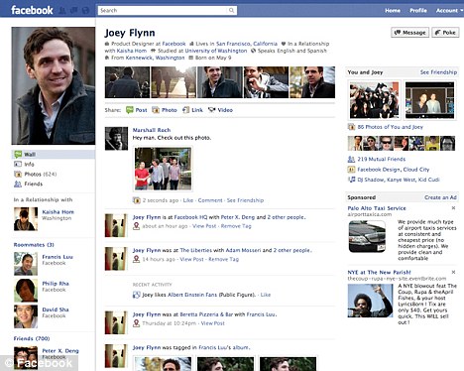Open San Francisco, California link

tap(247, 44)
